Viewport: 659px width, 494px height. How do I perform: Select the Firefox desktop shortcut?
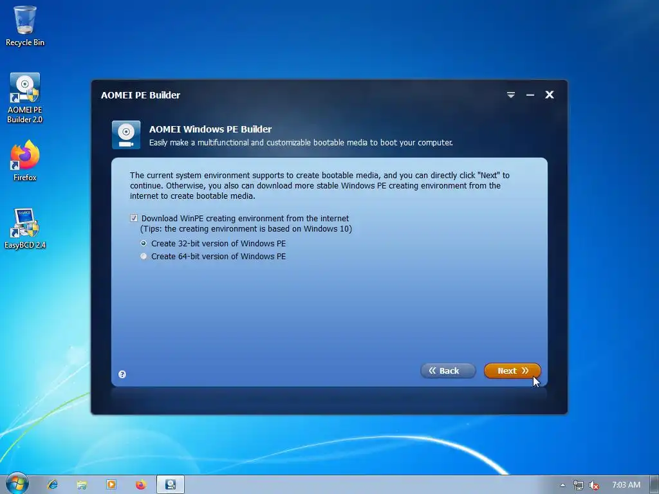(25, 161)
